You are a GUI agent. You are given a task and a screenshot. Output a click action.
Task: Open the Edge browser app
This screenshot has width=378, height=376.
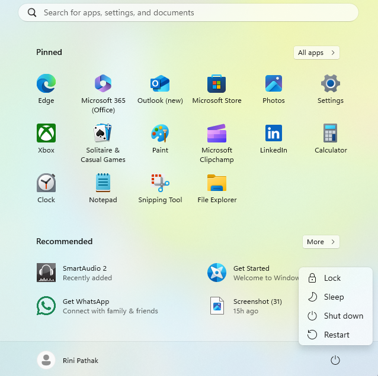(x=46, y=83)
